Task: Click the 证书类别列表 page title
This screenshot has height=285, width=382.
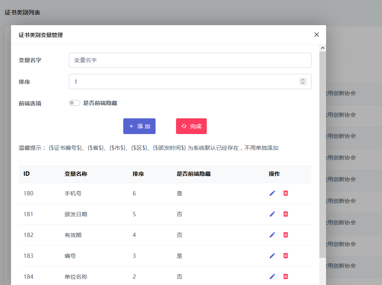Action: pyautogui.click(x=22, y=13)
